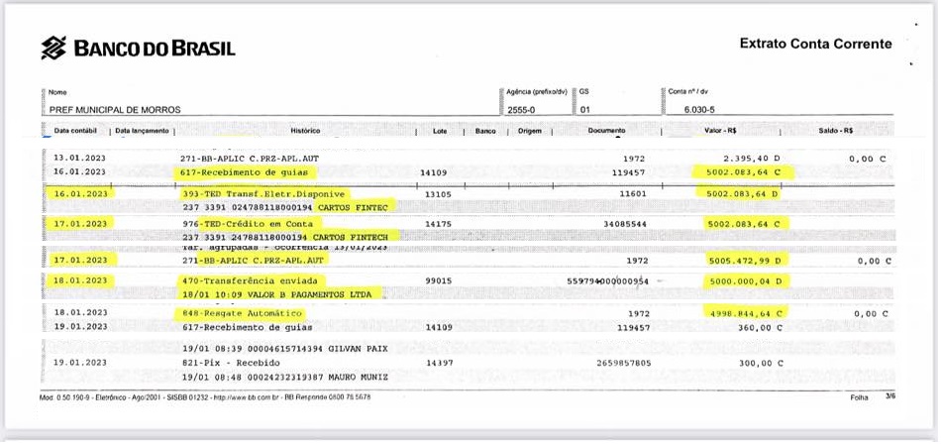Select highlighted 'CARTOS FINTECH' text

click(351, 237)
